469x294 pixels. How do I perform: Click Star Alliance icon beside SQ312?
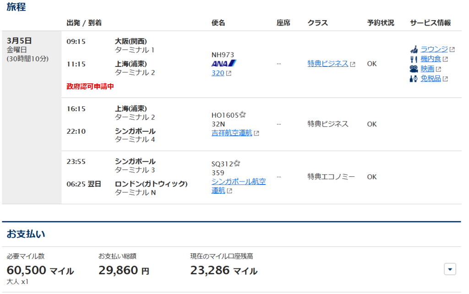pos(237,163)
